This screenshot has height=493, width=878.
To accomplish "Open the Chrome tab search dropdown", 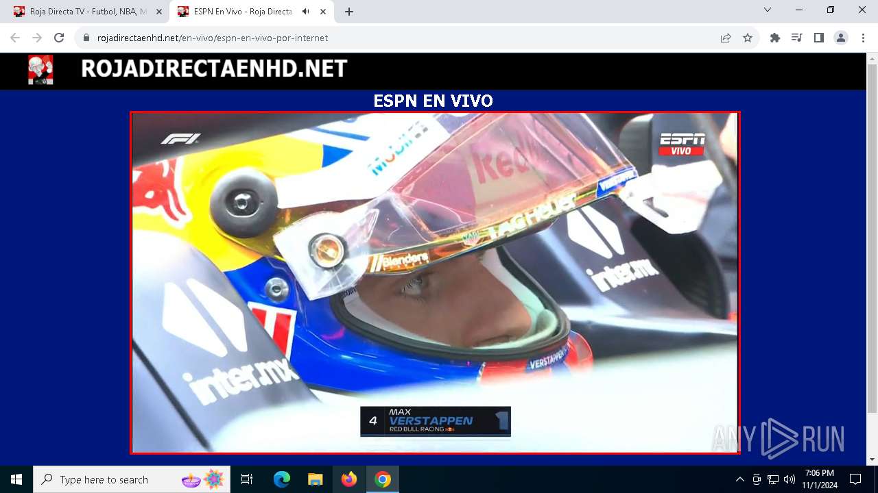I will pos(768,10).
